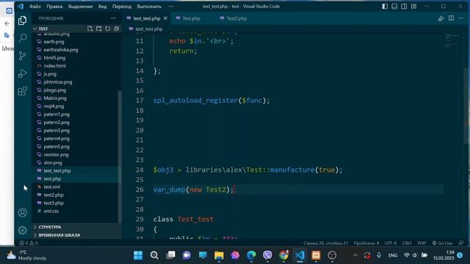
Task: Create a new file in TEST folder
Action: pyautogui.click(x=90, y=29)
